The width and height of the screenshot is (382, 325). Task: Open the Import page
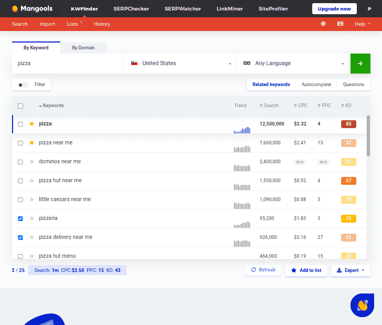47,24
